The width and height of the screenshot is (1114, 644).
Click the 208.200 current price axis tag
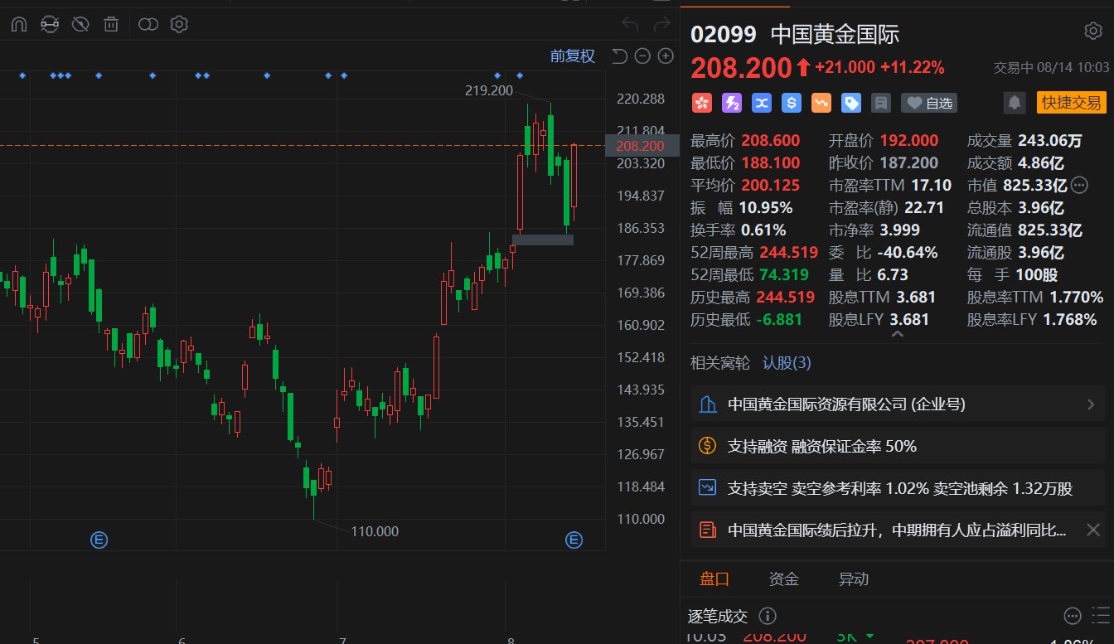tap(642, 146)
